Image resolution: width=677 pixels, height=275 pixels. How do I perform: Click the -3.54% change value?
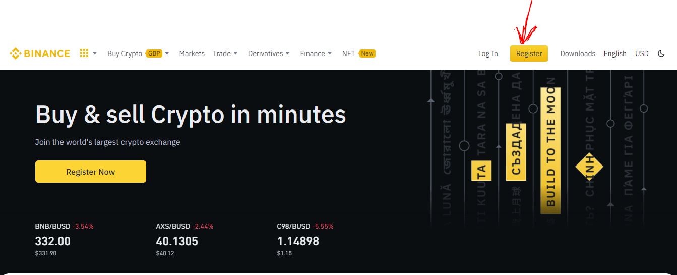83,226
